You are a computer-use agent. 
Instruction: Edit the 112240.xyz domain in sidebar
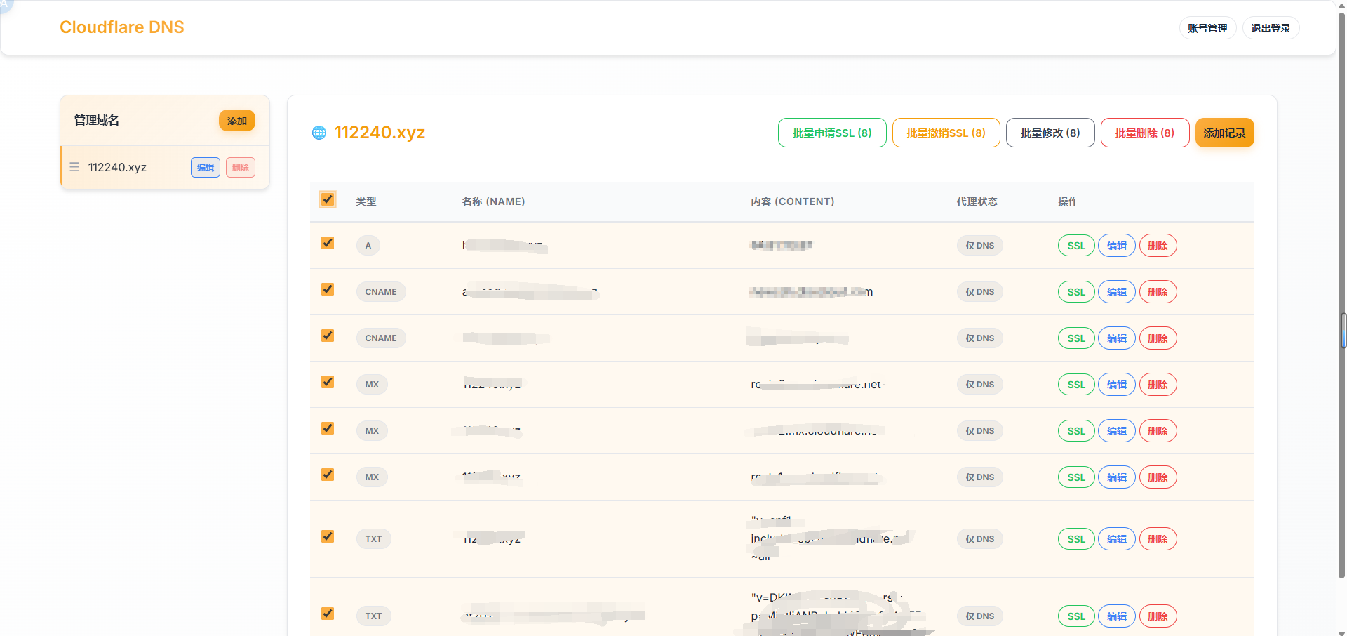pos(206,168)
